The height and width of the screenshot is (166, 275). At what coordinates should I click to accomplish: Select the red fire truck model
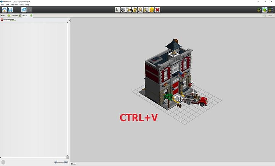196,100
